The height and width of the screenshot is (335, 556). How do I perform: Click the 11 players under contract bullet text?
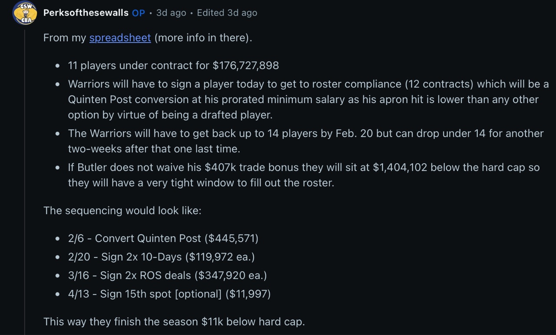[x=173, y=66]
